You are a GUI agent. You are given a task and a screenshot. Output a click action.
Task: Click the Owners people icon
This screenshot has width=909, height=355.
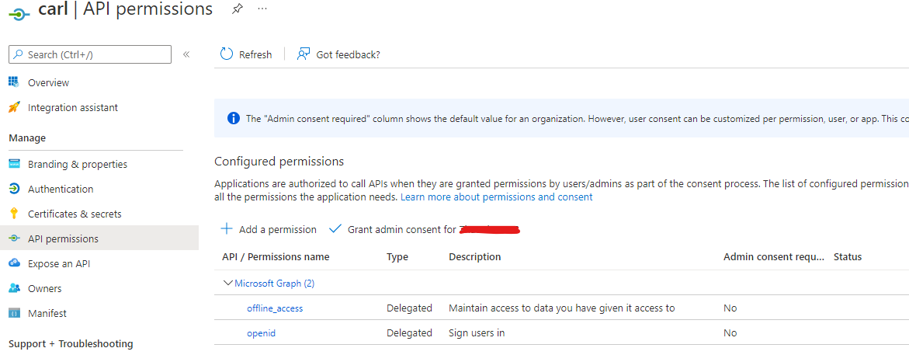14,288
